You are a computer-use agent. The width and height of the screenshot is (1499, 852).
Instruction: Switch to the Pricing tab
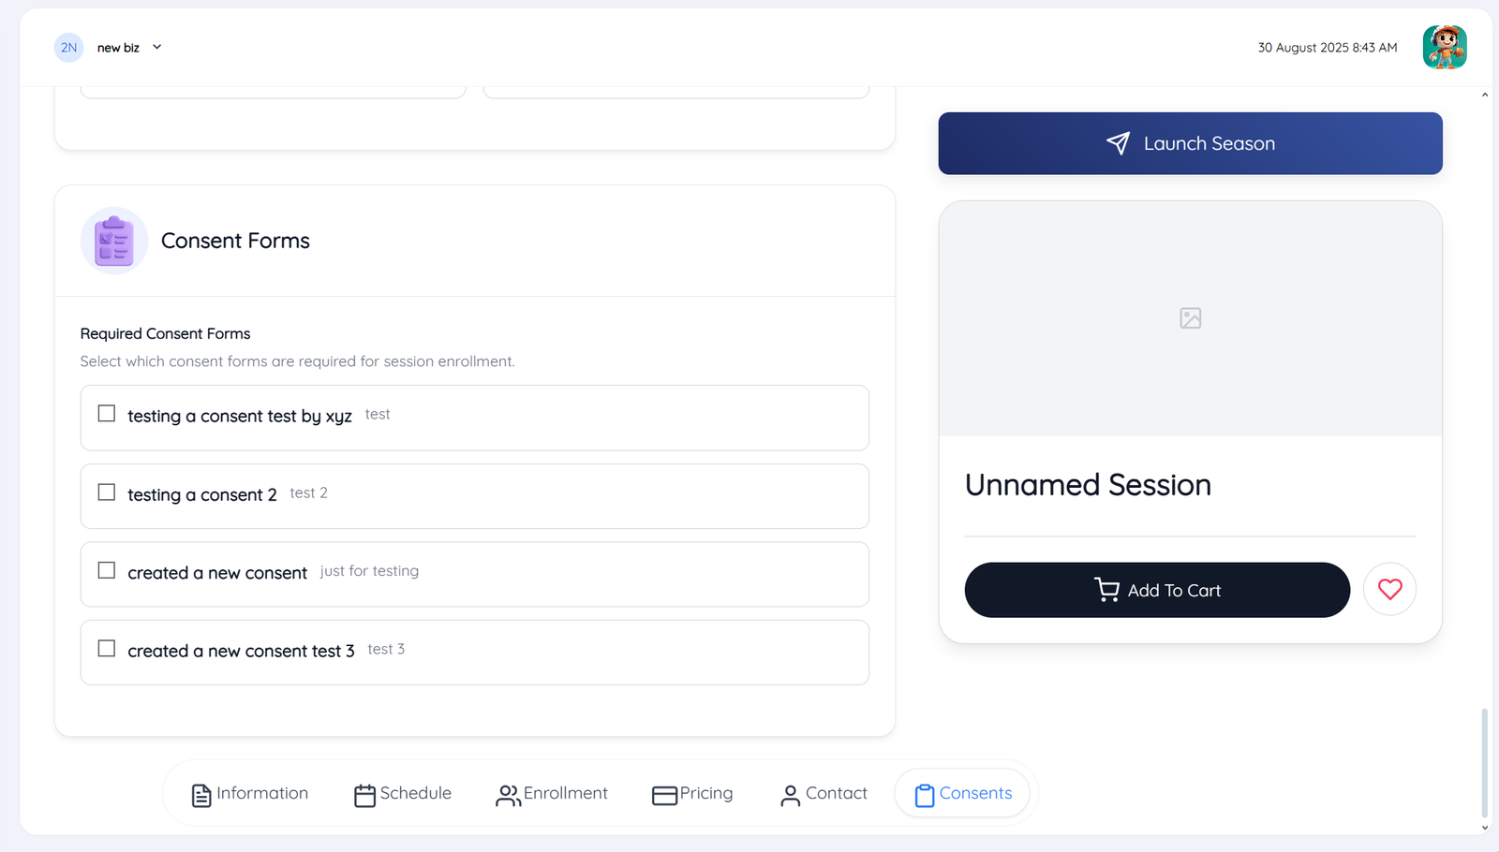tap(692, 794)
